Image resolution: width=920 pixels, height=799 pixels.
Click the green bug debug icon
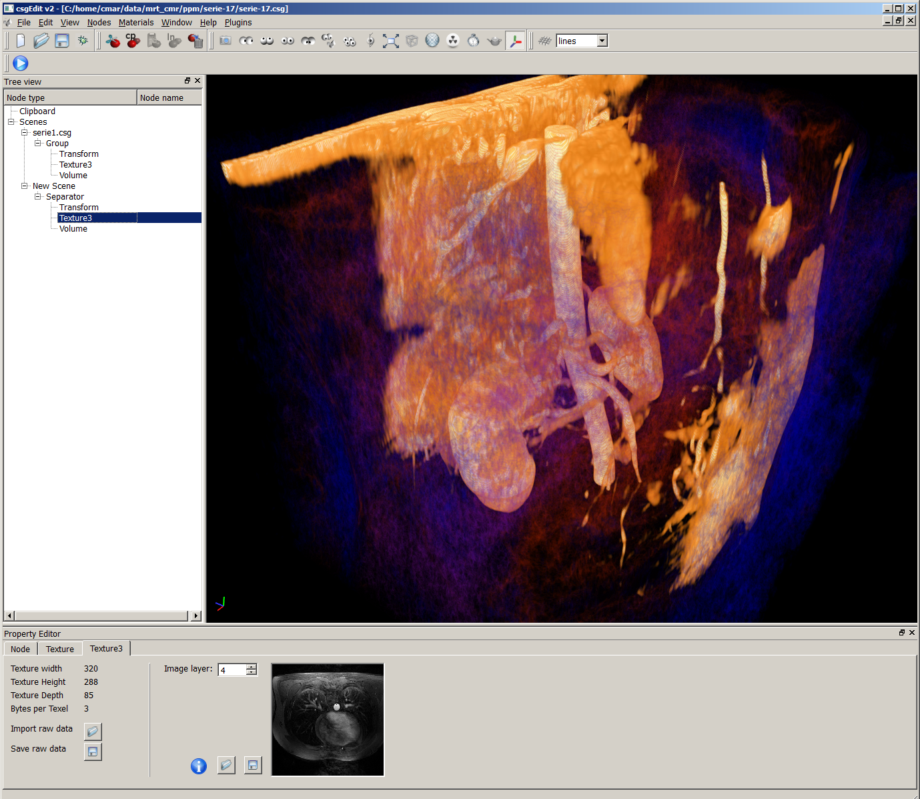(x=83, y=41)
